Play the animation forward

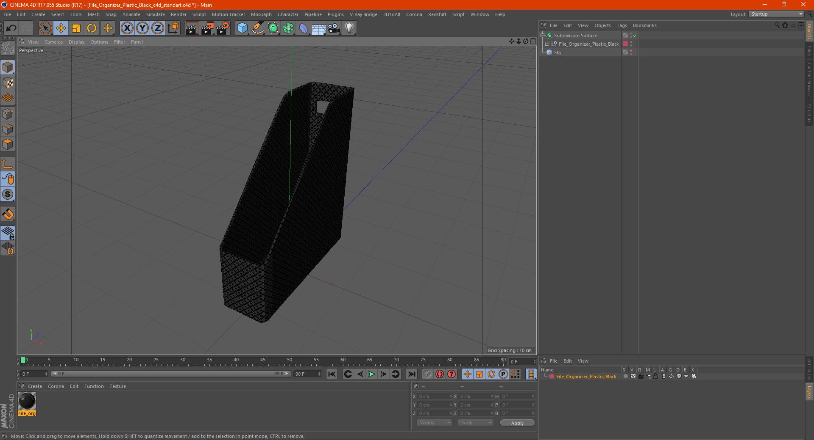click(x=371, y=374)
